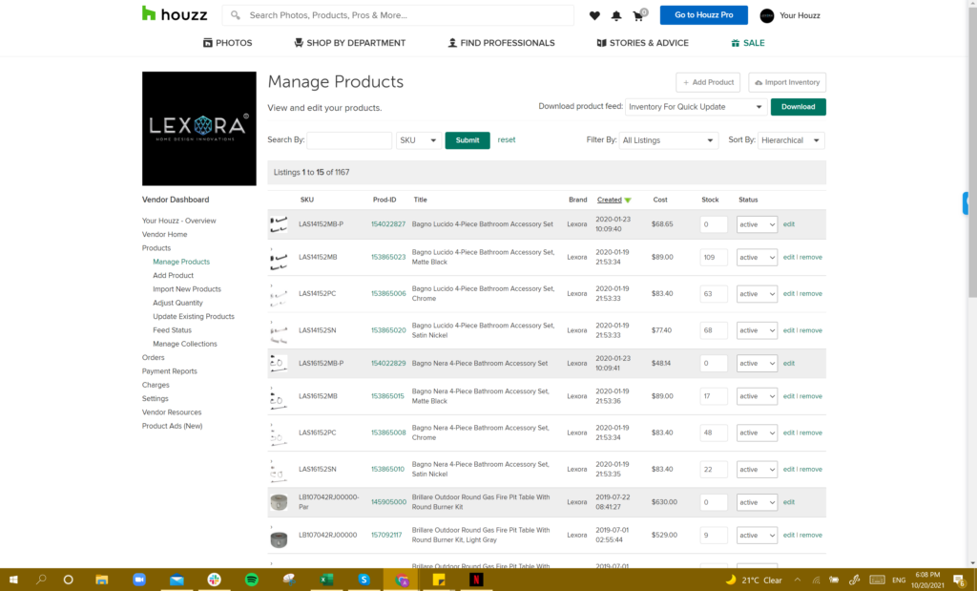The image size is (977, 591).
Task: Click the stock field showing 109
Action: 714,258
